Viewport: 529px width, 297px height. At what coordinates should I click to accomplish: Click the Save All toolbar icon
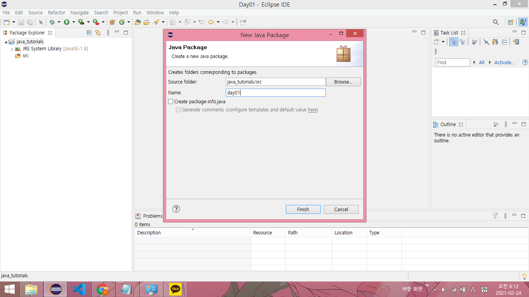30,22
